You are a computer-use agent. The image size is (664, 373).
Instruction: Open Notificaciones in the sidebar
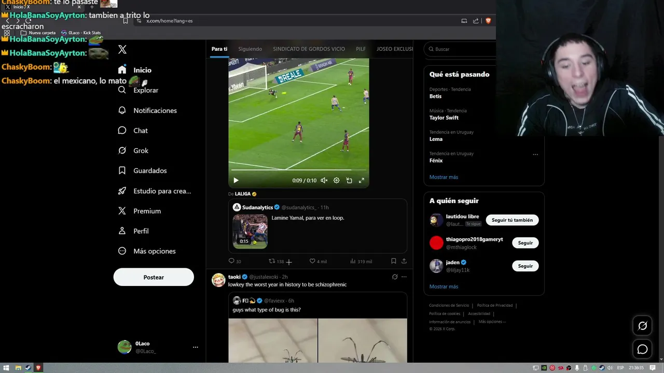(147, 110)
